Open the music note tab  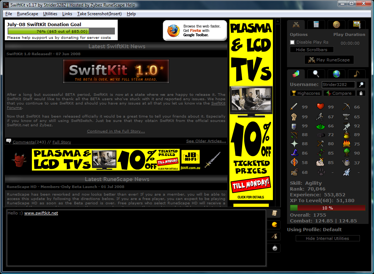[357, 74]
